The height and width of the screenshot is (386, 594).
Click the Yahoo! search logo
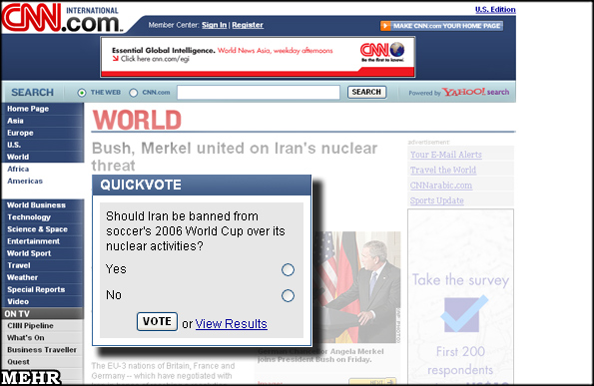[475, 92]
